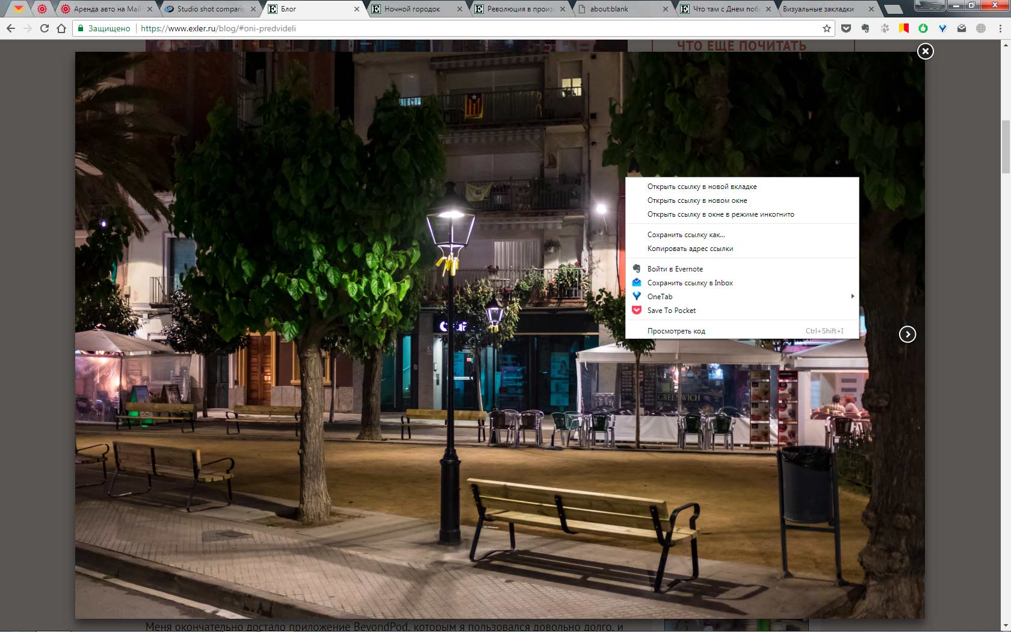Select 'Сохранить ссылку как...' menu entry

pos(686,235)
